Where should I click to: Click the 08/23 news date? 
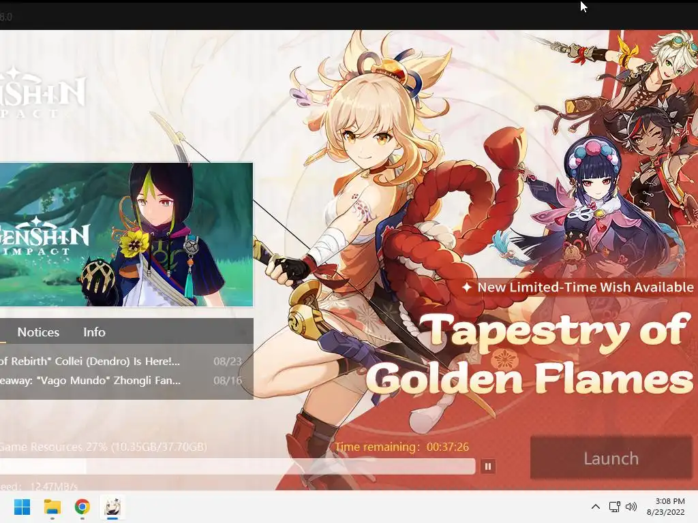click(228, 361)
